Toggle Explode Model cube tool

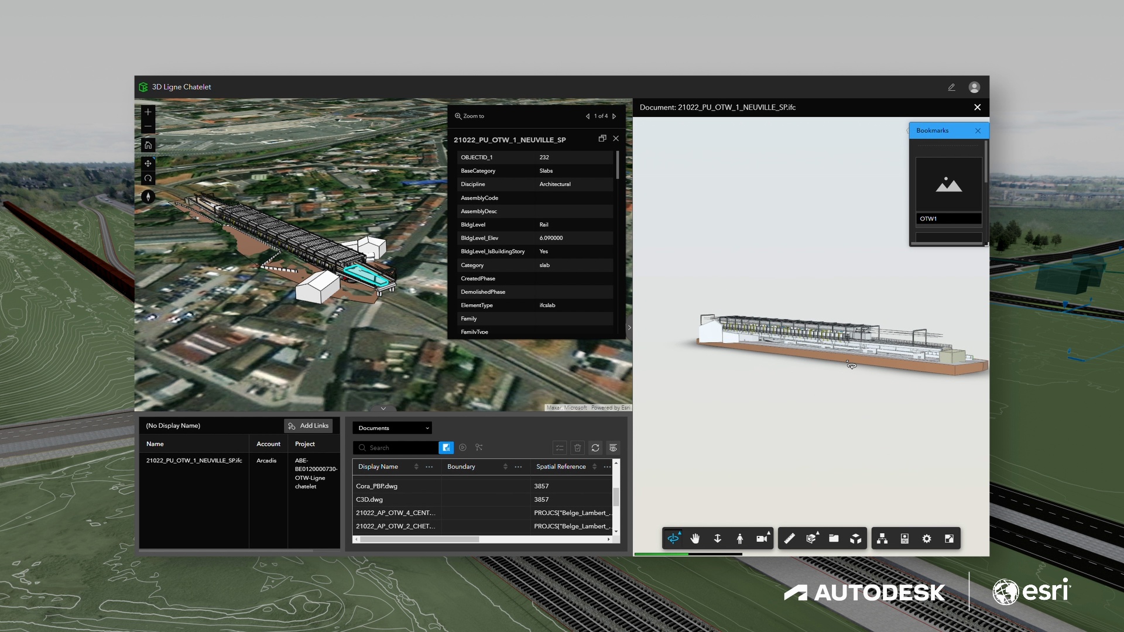click(x=856, y=538)
